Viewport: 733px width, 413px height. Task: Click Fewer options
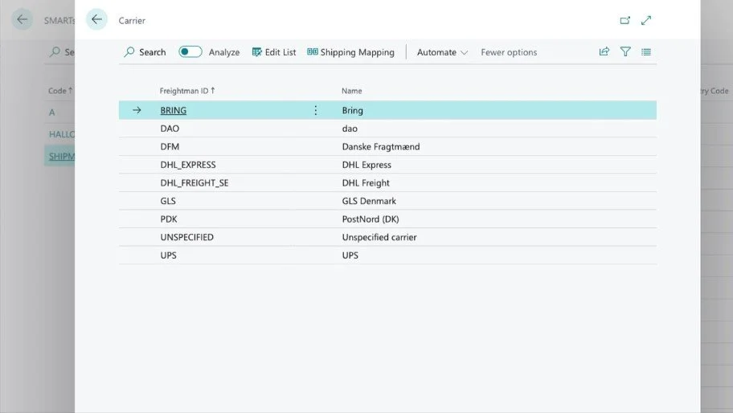pyautogui.click(x=509, y=52)
